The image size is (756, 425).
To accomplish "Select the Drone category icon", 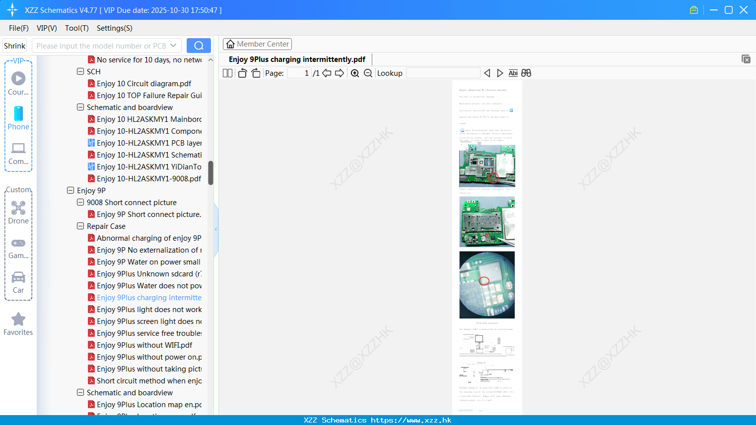I will coord(18,212).
